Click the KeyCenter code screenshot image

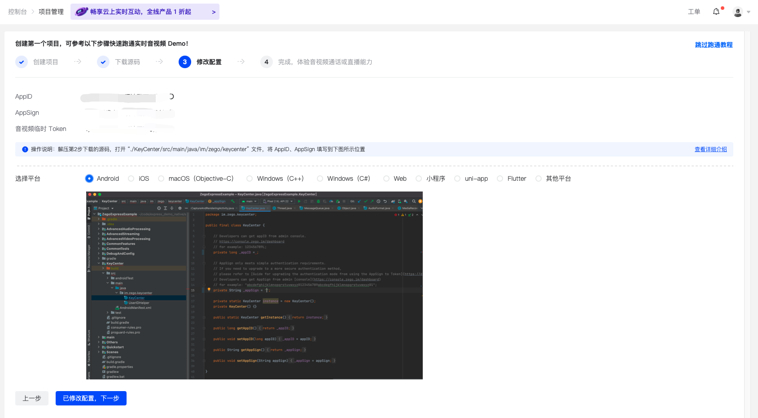(x=254, y=285)
